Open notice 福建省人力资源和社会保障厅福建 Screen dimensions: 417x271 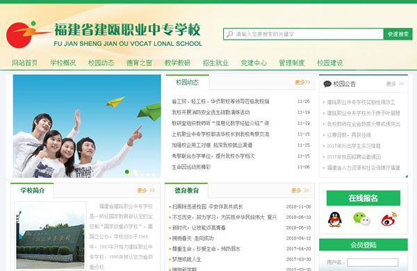click(x=363, y=167)
